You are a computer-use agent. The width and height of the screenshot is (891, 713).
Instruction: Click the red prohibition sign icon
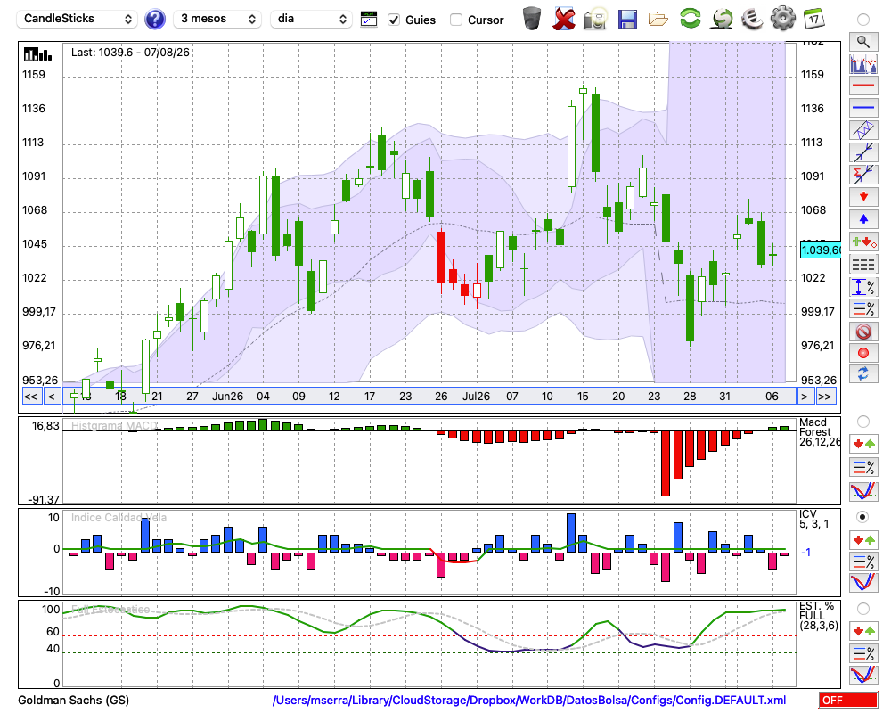pos(863,331)
